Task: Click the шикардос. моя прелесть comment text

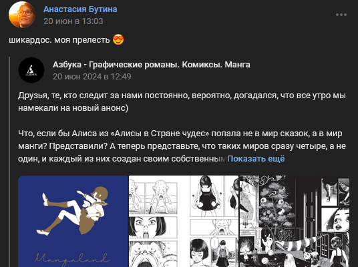Action: coord(59,40)
